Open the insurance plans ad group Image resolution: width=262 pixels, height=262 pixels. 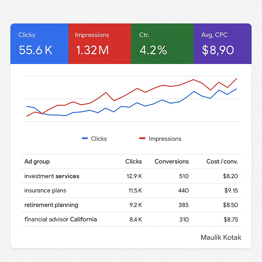click(x=45, y=191)
